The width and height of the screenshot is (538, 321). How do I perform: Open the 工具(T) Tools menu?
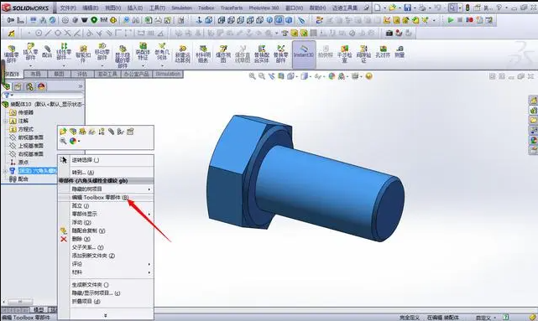157,8
